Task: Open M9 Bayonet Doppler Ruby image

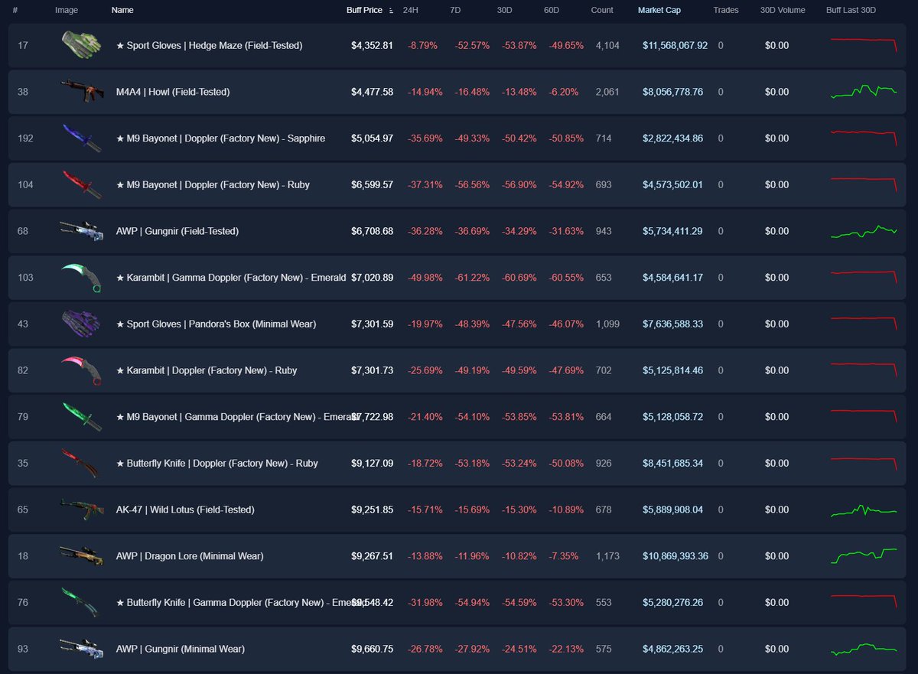Action: [x=81, y=184]
